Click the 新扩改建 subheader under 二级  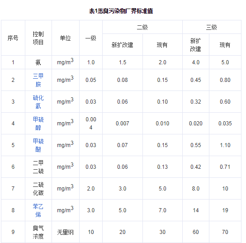click(122, 45)
